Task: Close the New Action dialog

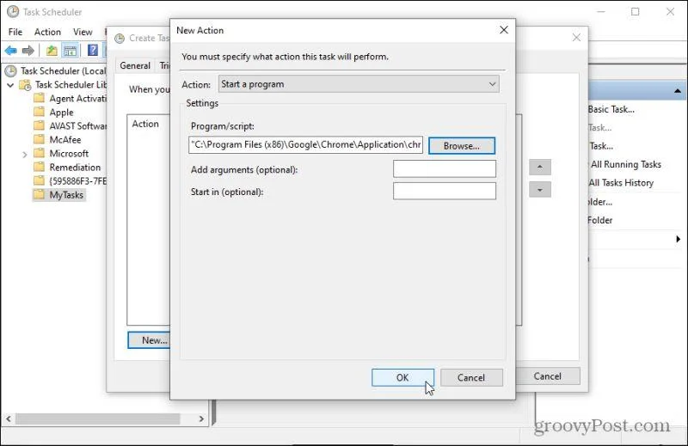Action: click(x=504, y=30)
